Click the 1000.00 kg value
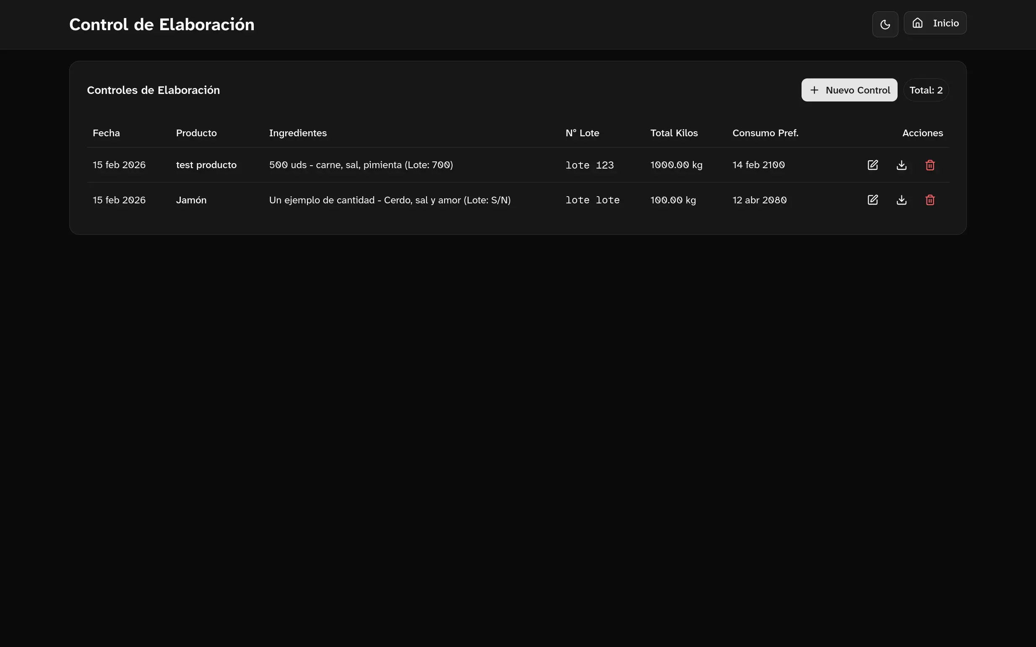 [676, 165]
